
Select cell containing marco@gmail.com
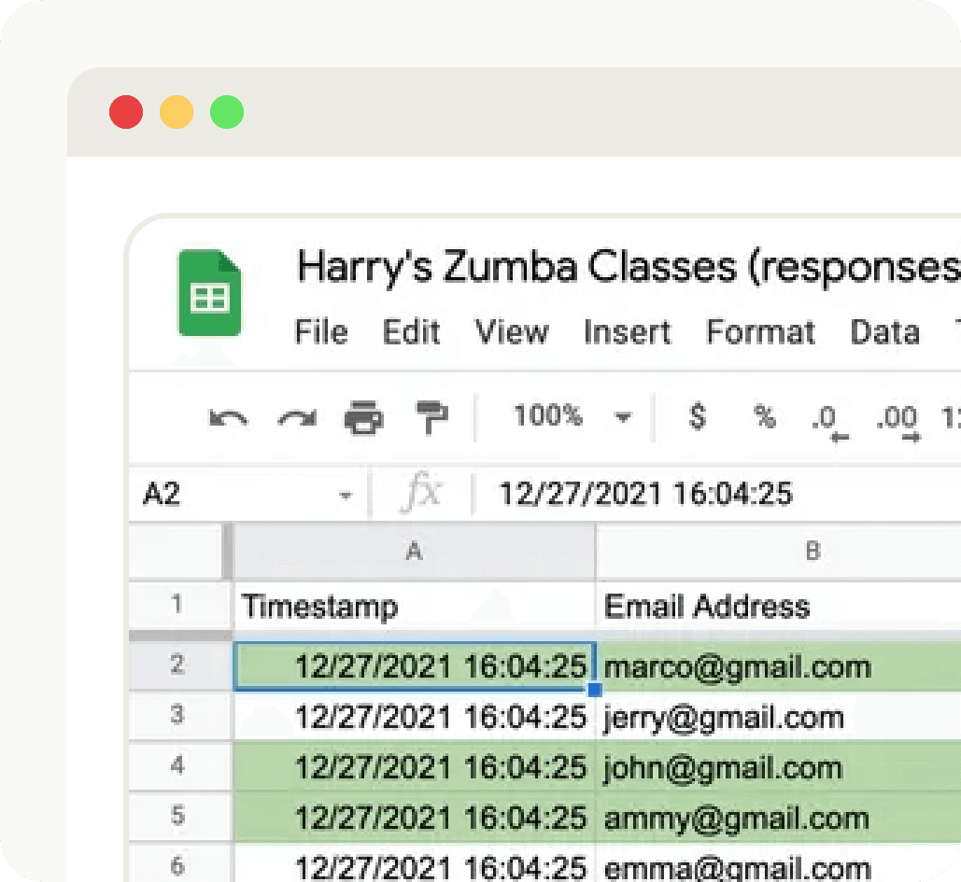click(738, 666)
